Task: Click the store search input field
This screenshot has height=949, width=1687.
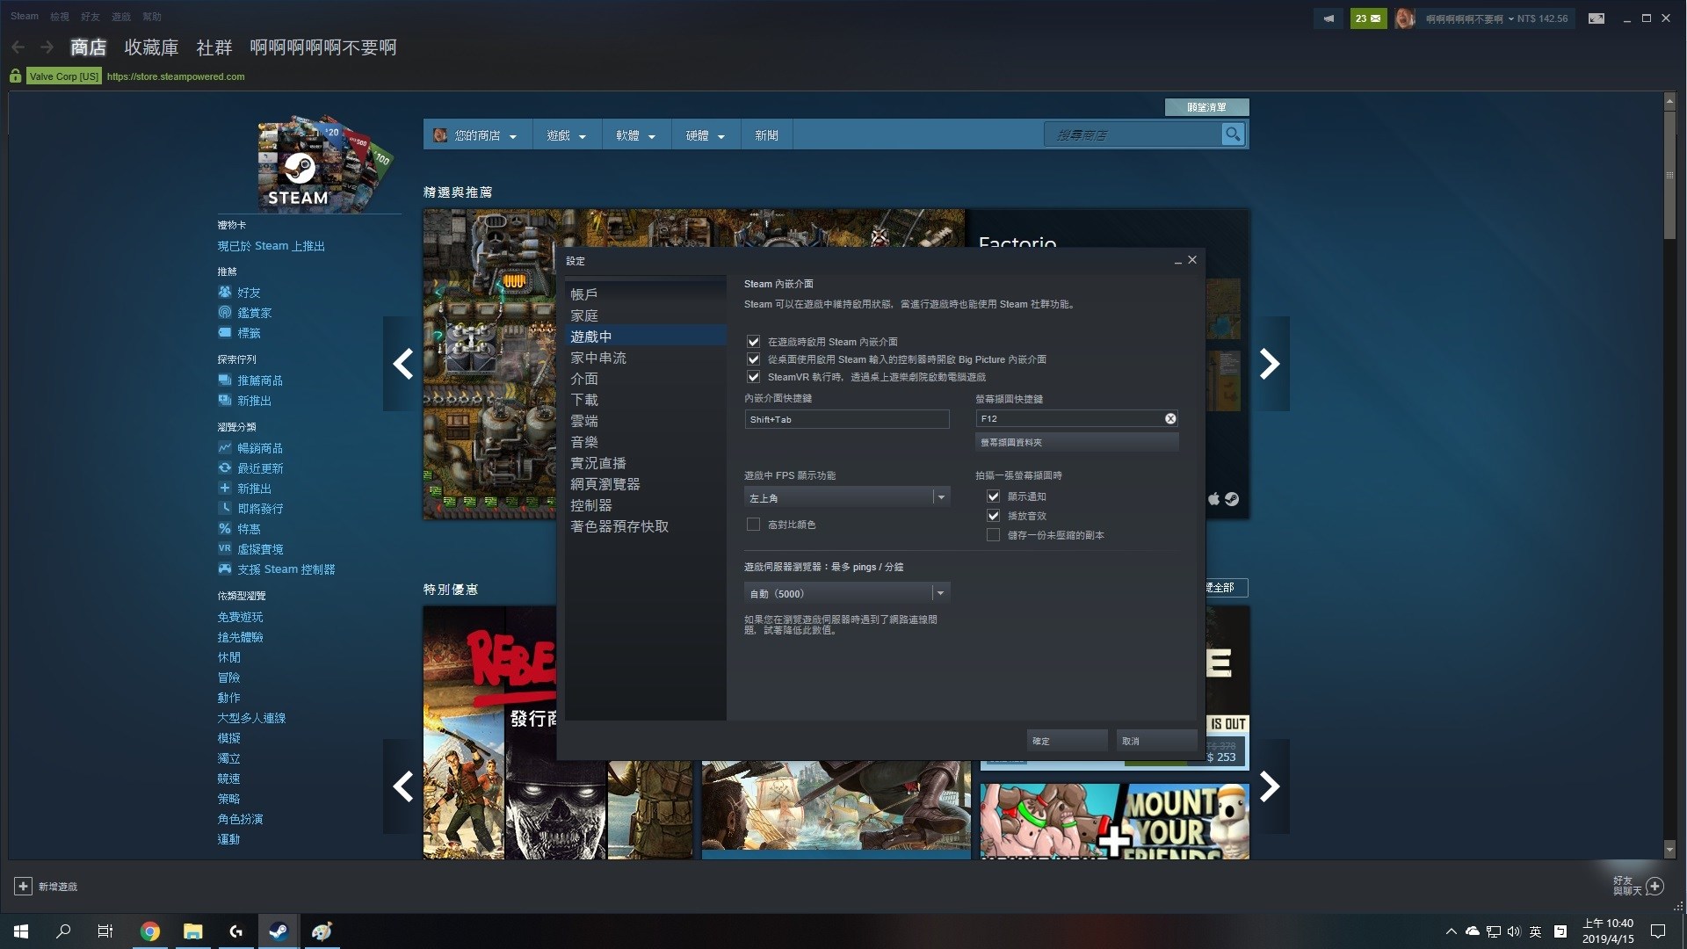Action: pyautogui.click(x=1133, y=134)
